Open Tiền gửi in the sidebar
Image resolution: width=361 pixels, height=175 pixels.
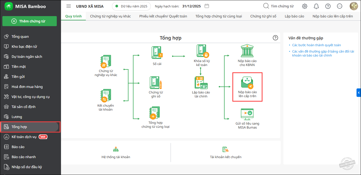coord(30,77)
